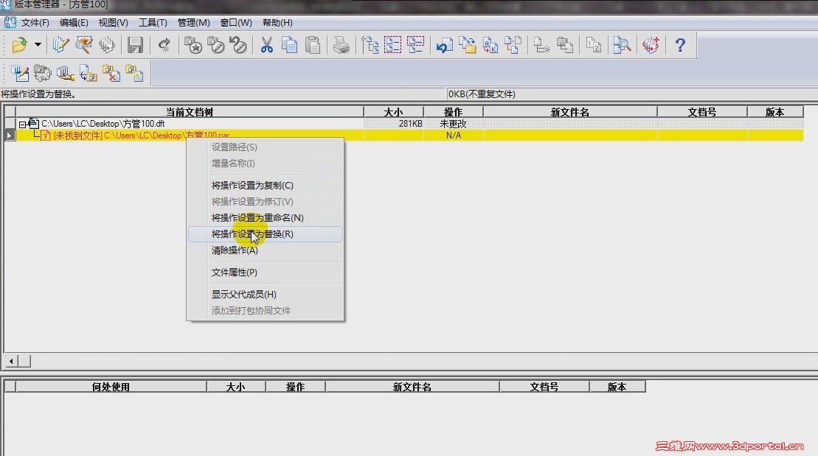Screen dimensions: 818x456
Task: Click the scissors cut icon
Action: click(x=266, y=45)
